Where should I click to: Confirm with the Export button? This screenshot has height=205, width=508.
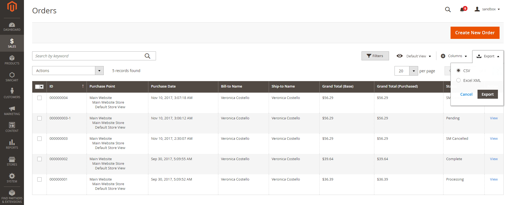click(488, 94)
